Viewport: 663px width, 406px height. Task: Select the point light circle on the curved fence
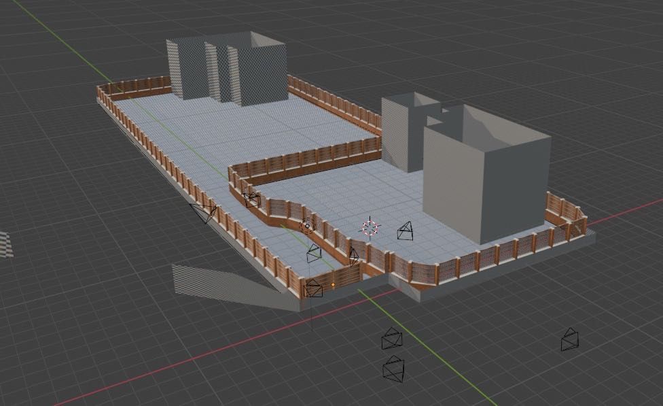coord(307,226)
